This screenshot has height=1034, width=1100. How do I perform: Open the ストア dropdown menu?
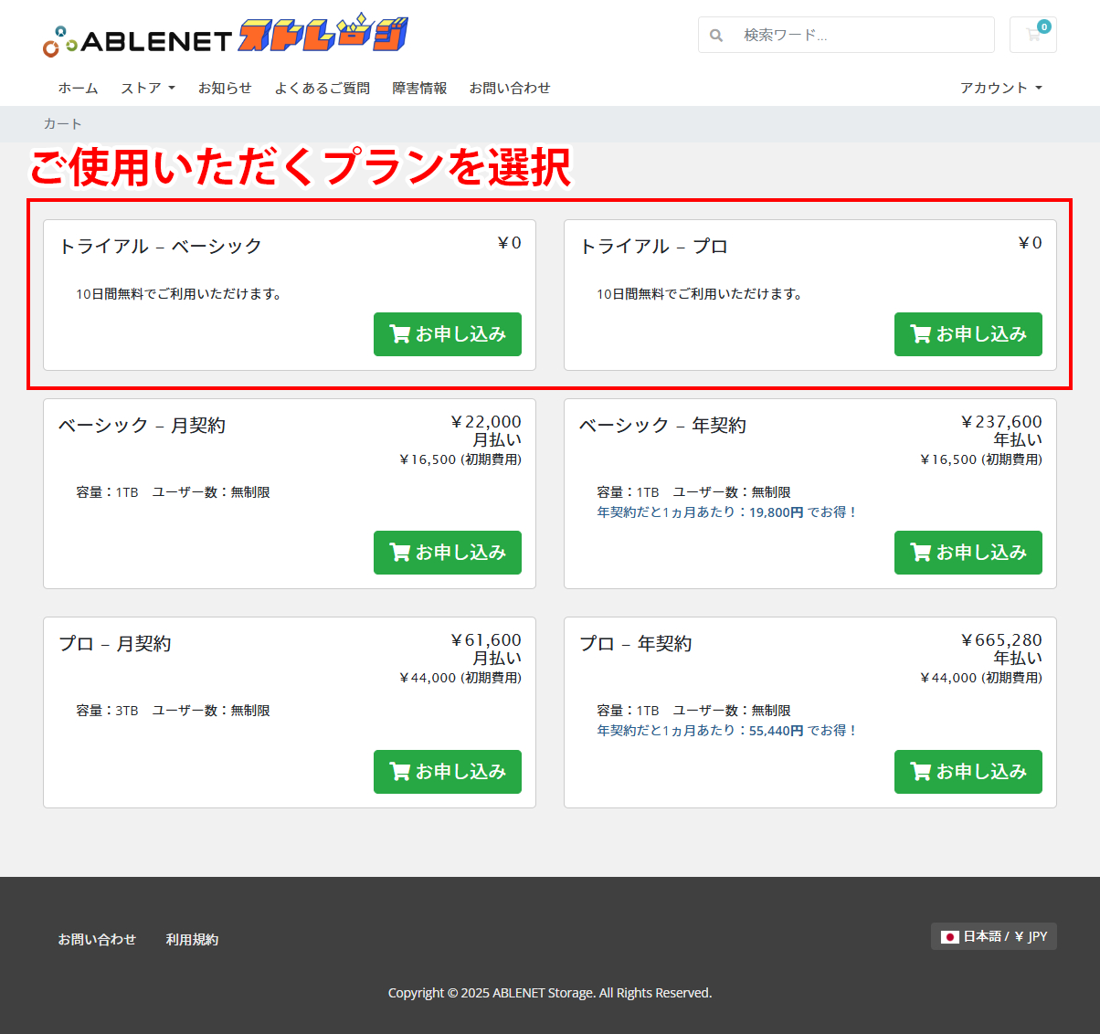click(147, 88)
